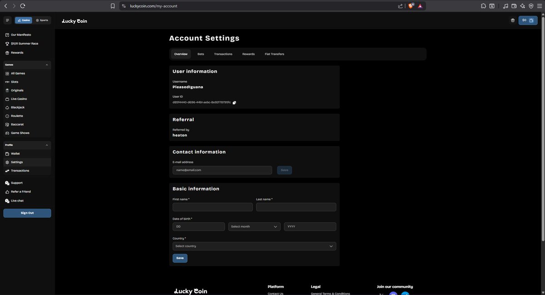Click the Live chat bubble icon
This screenshot has height=295, width=545.
(x=7, y=201)
